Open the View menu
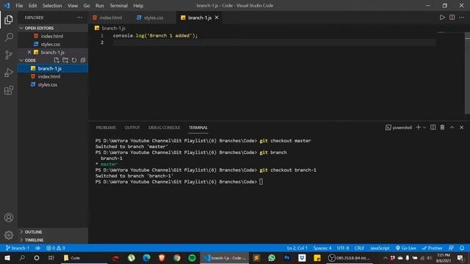 pyautogui.click(x=73, y=6)
